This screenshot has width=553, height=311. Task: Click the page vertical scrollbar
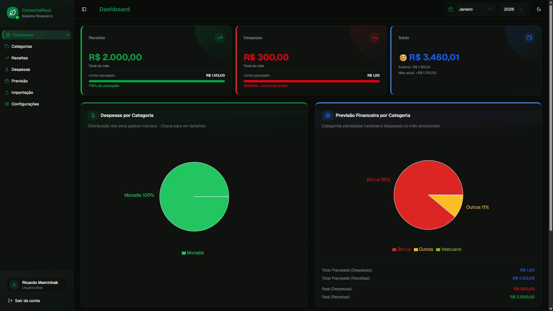click(x=551, y=118)
